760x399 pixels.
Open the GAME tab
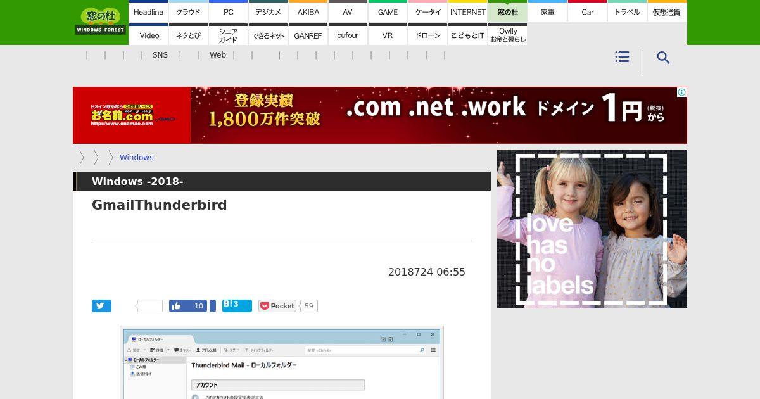(388, 11)
